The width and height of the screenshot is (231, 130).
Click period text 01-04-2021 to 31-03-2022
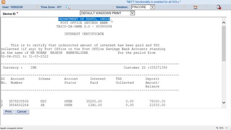coord(25,56)
